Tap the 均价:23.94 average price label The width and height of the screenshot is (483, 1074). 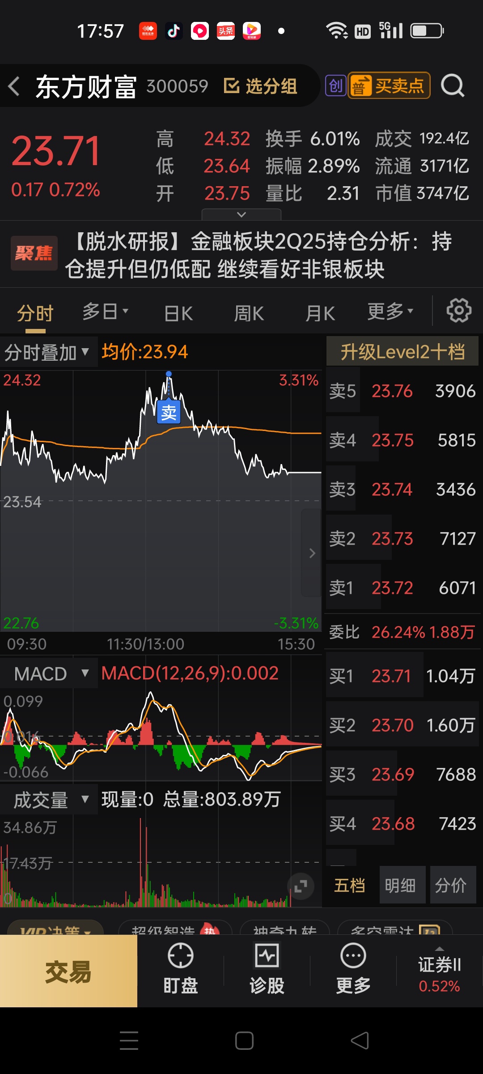(x=145, y=352)
